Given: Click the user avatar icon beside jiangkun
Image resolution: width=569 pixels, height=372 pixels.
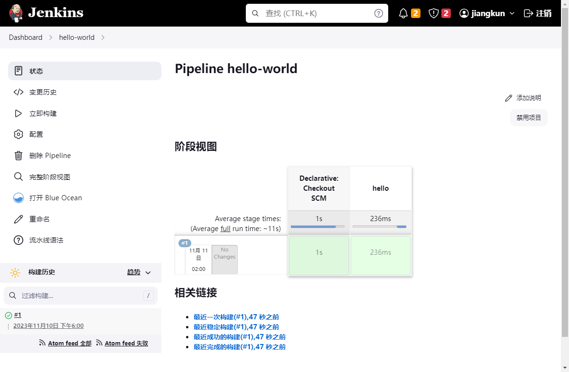Looking at the screenshot, I should coord(464,13).
